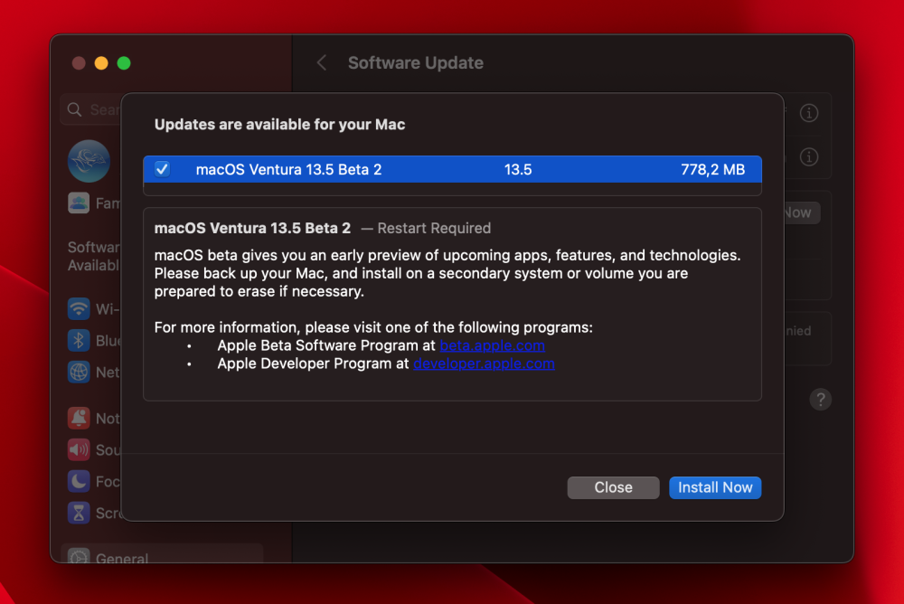Open Network settings globe icon
The height and width of the screenshot is (604, 904).
(79, 373)
